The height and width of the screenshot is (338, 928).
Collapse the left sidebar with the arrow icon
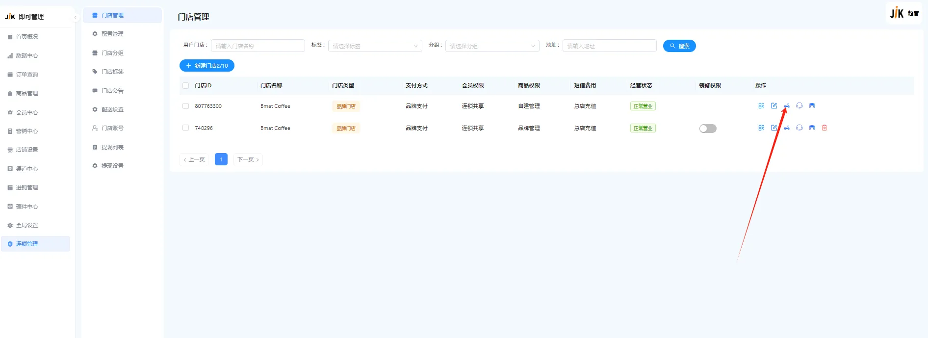click(76, 17)
